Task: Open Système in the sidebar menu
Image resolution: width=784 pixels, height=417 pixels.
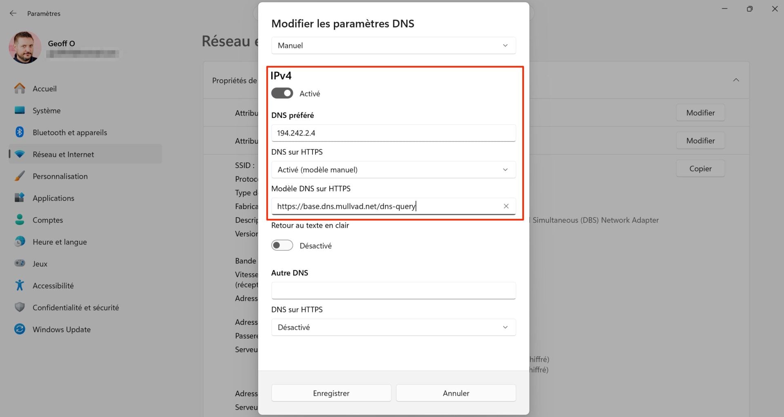Action: click(x=47, y=111)
